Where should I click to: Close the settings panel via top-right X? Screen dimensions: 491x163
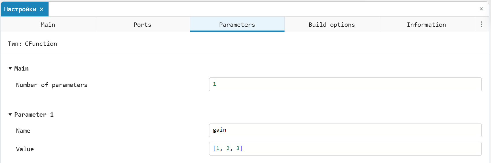[x=481, y=9]
